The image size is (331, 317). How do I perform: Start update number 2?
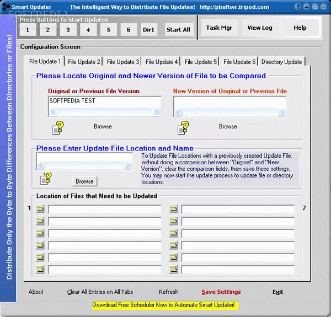48,30
